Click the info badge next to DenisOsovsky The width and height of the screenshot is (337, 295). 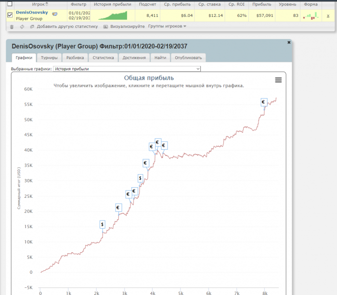click(x=54, y=14)
